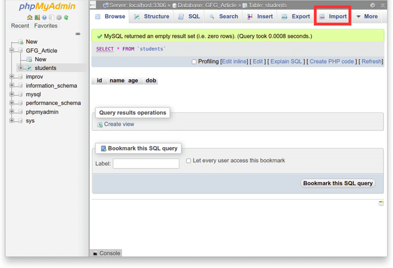The width and height of the screenshot is (393, 268).
Task: Click the Server: localhost:3306 breadcrumb
Action: (x=137, y=5)
